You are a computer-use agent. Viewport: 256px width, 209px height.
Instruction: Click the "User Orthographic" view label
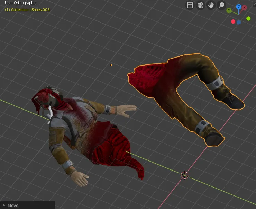(x=20, y=3)
